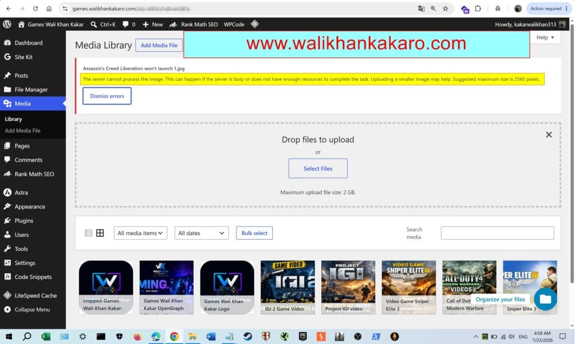Bookmark this page with star icon
This screenshot has width=575, height=344.
(x=445, y=8)
